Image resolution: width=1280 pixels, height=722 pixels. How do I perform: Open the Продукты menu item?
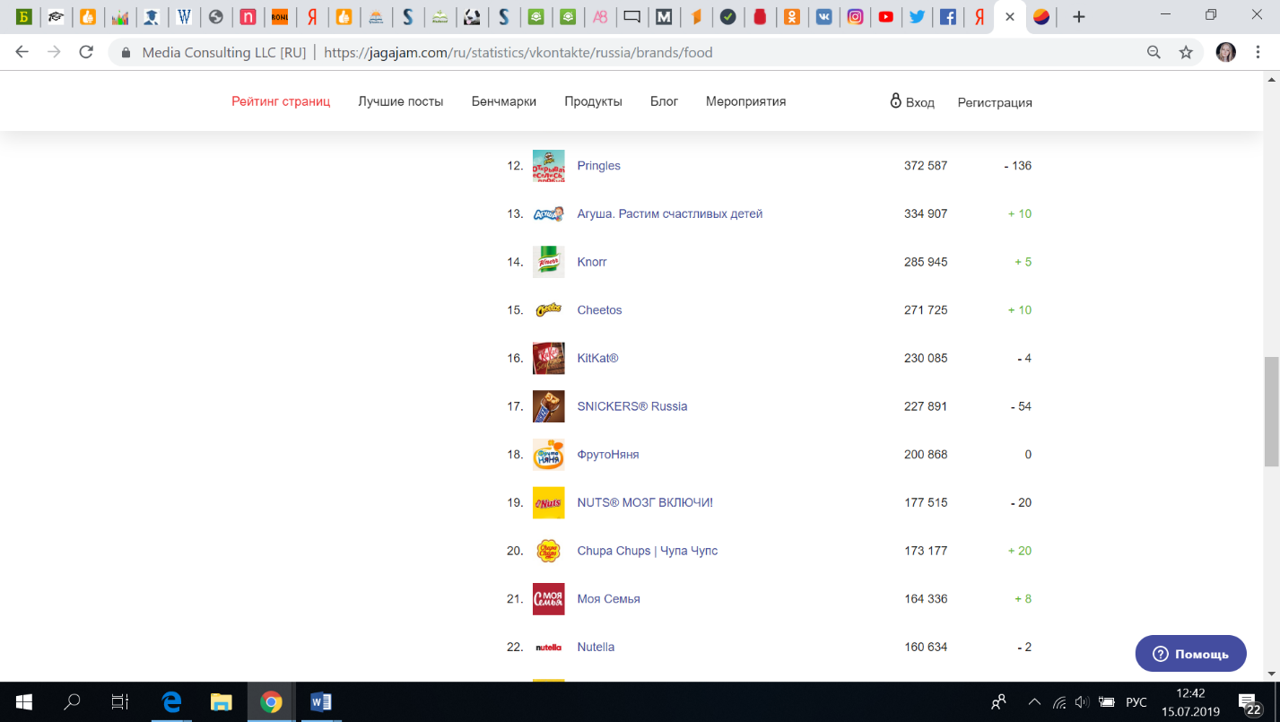click(594, 101)
